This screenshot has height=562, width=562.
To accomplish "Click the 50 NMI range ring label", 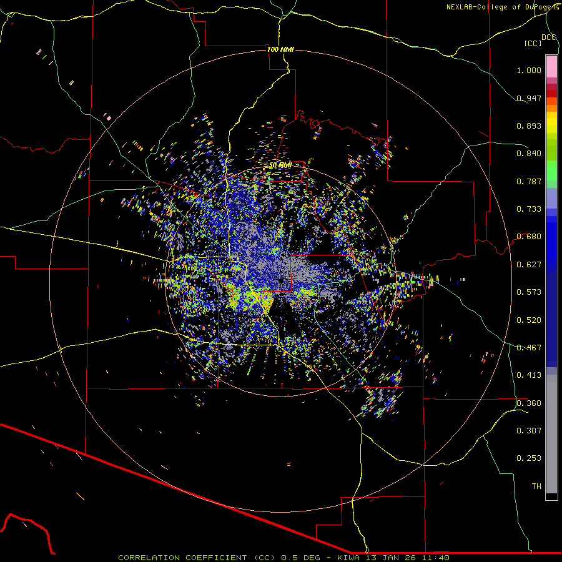I will (280, 165).
